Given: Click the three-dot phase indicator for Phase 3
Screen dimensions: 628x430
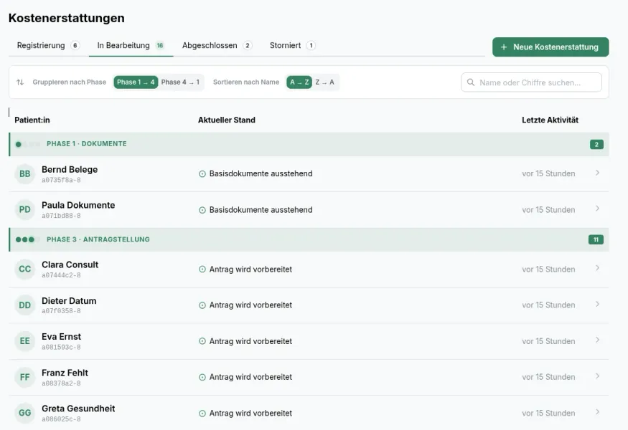Looking at the screenshot, I should tap(25, 239).
